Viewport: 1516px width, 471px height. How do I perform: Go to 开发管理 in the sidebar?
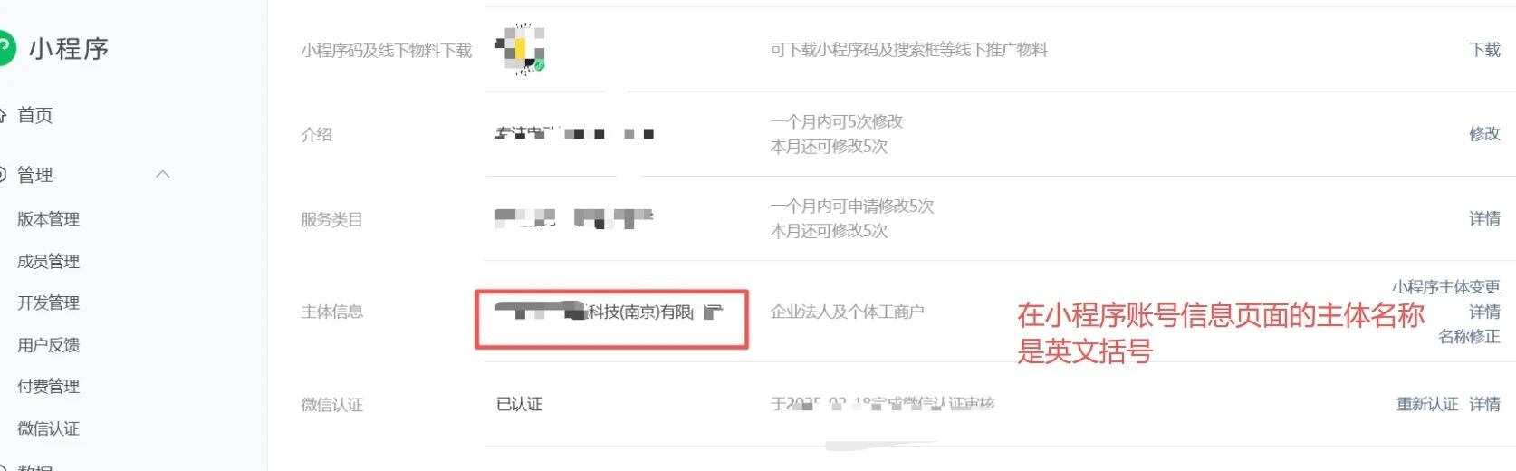pyautogui.click(x=48, y=303)
